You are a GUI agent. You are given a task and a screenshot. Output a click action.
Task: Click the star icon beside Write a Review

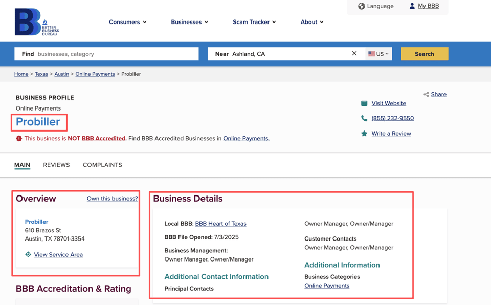[x=364, y=134]
